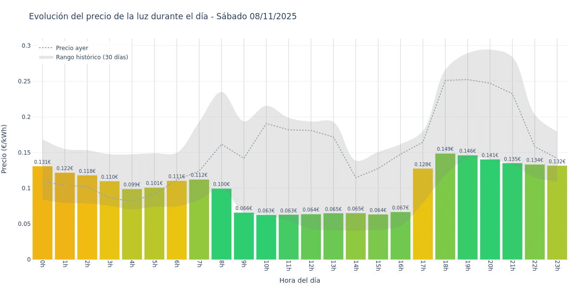Image resolution: width=578 pixels, height=289 pixels.
Task: Click the dotted line legend symbol
Action: tap(46, 48)
